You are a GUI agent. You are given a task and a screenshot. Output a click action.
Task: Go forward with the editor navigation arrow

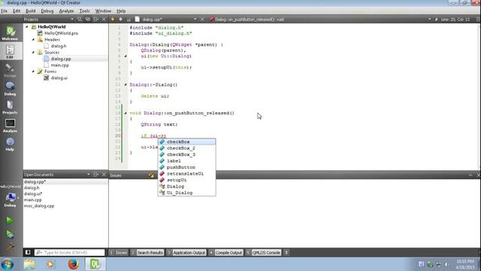pos(120,20)
